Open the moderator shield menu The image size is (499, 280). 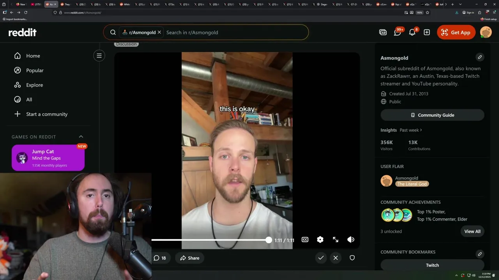point(352,257)
